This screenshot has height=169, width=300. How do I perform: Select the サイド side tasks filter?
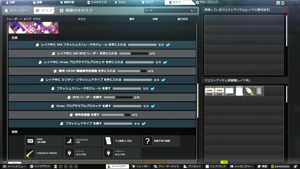coord(44,11)
